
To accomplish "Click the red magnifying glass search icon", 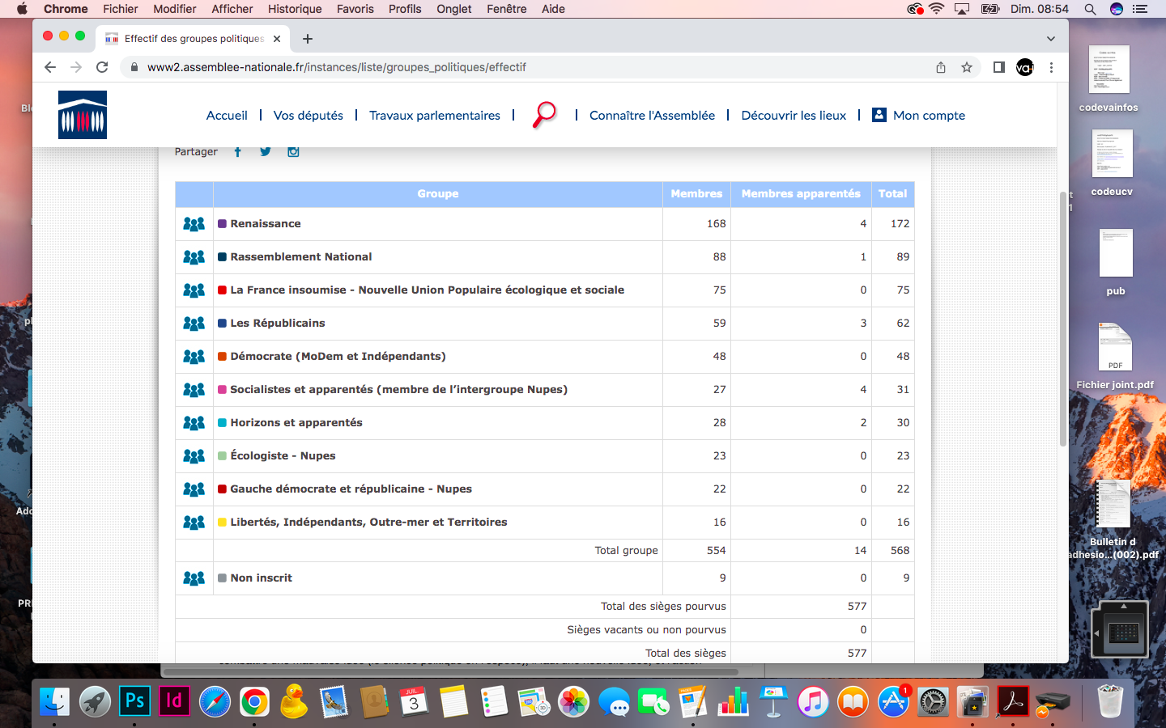I will point(544,114).
